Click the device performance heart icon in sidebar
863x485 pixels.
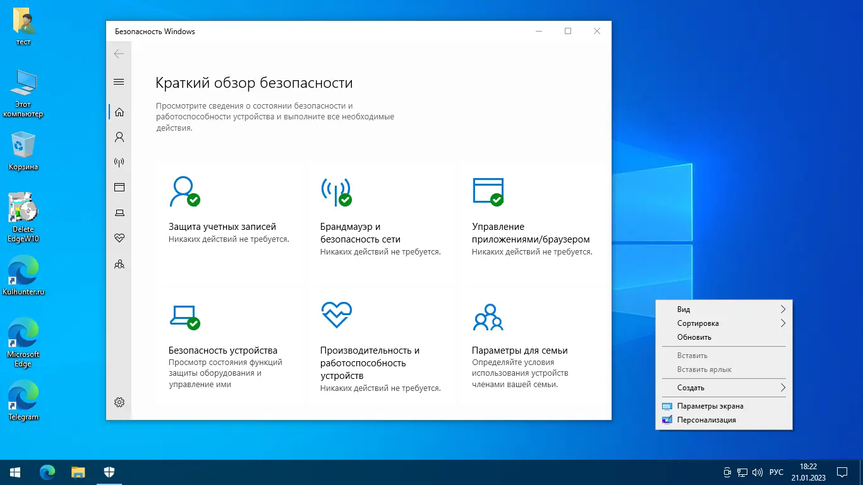click(119, 238)
